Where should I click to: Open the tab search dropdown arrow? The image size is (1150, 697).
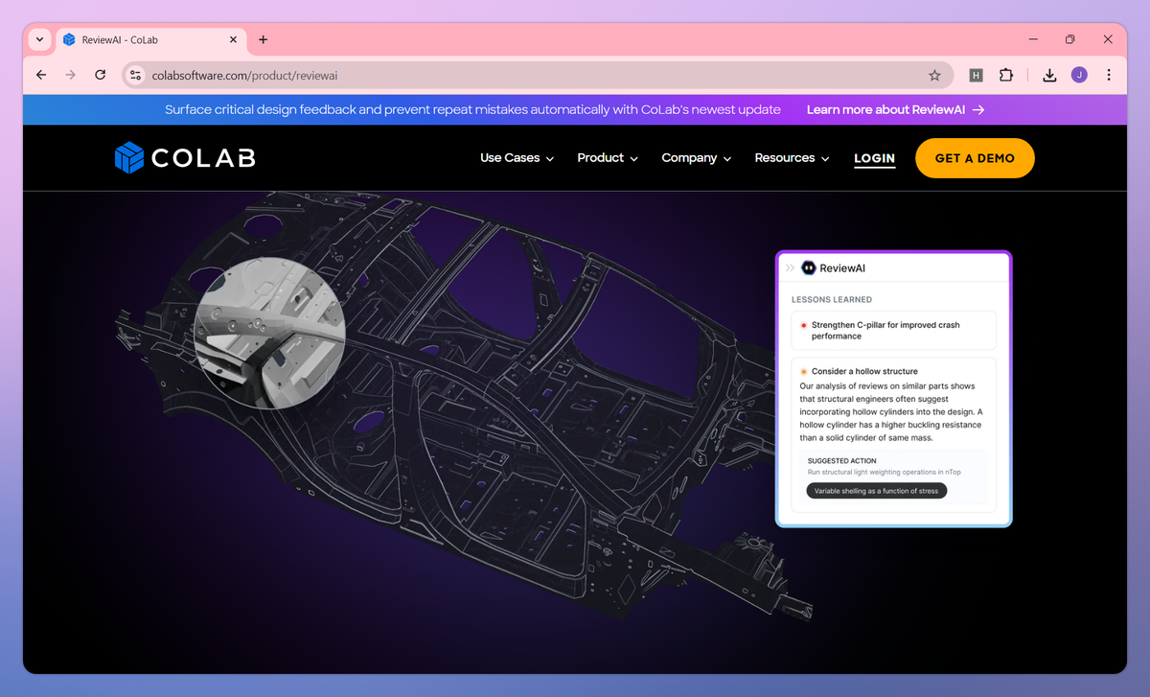pos(39,39)
